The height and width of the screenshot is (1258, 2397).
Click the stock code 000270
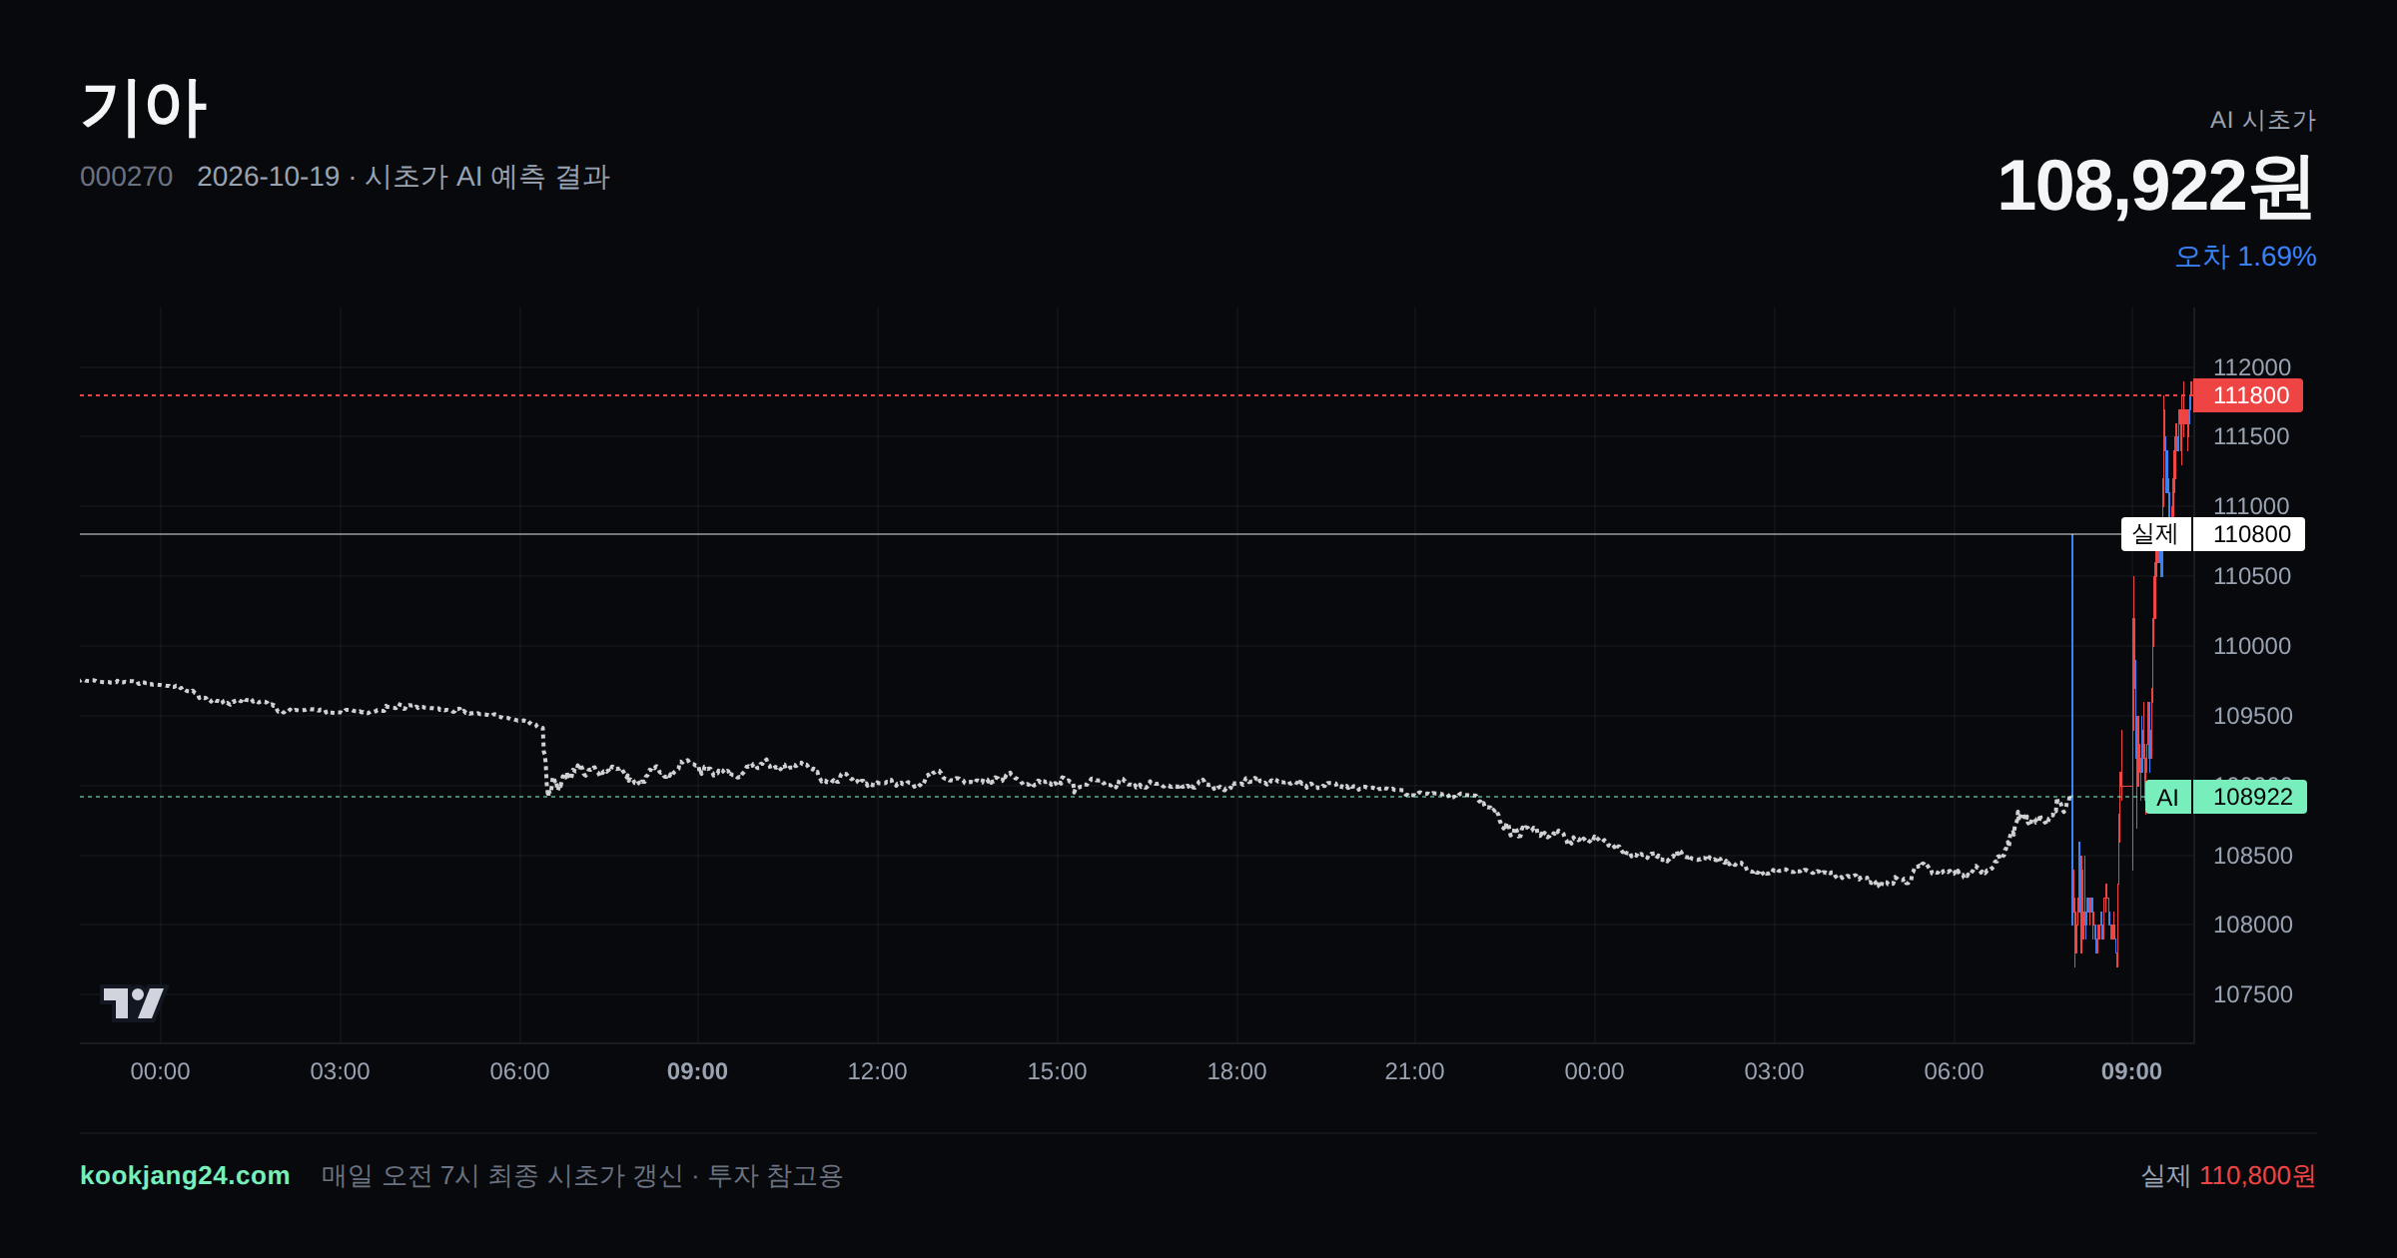(126, 177)
